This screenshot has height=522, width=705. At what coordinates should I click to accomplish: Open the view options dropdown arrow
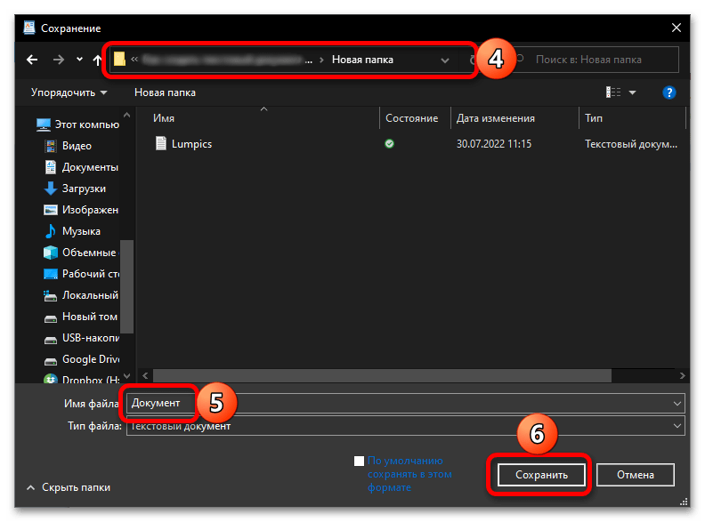tap(632, 92)
